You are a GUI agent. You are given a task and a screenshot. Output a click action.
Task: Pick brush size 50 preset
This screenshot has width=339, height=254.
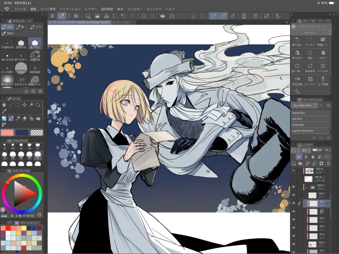pos(38,155)
